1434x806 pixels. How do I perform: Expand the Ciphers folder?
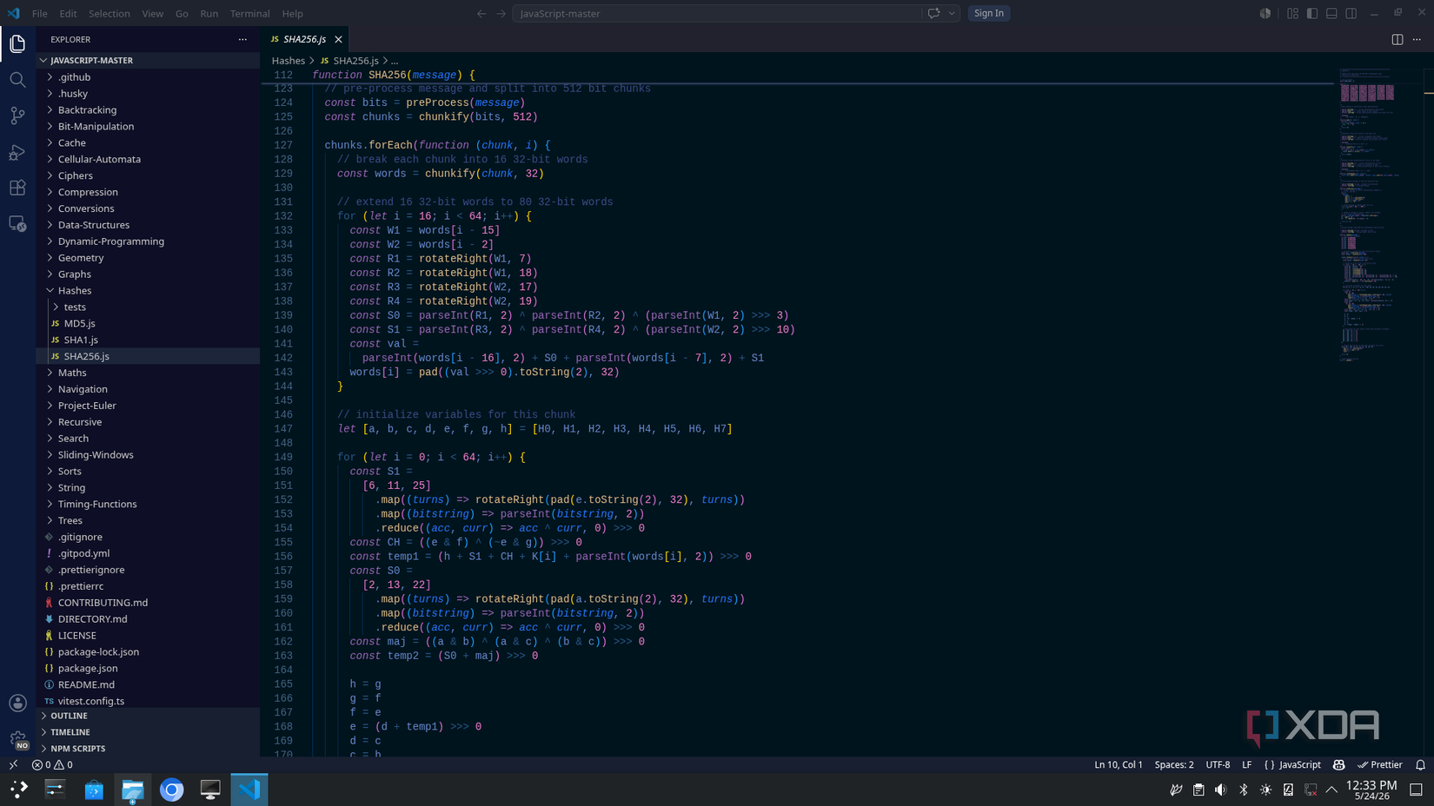click(x=148, y=175)
